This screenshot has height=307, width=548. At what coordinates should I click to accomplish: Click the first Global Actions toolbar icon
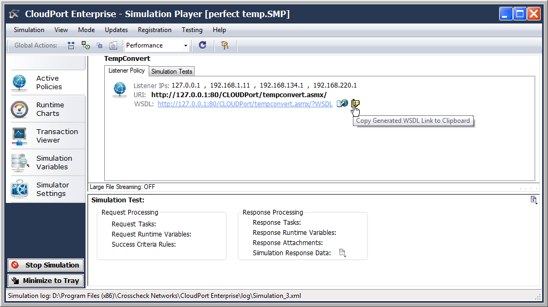(x=71, y=45)
